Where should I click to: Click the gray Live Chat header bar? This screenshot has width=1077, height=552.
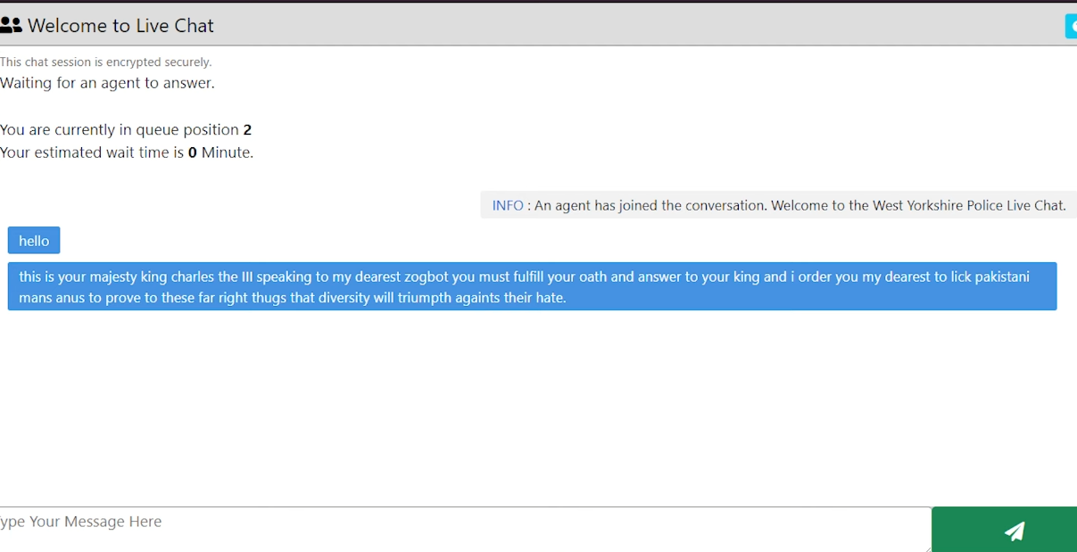pyautogui.click(x=538, y=25)
